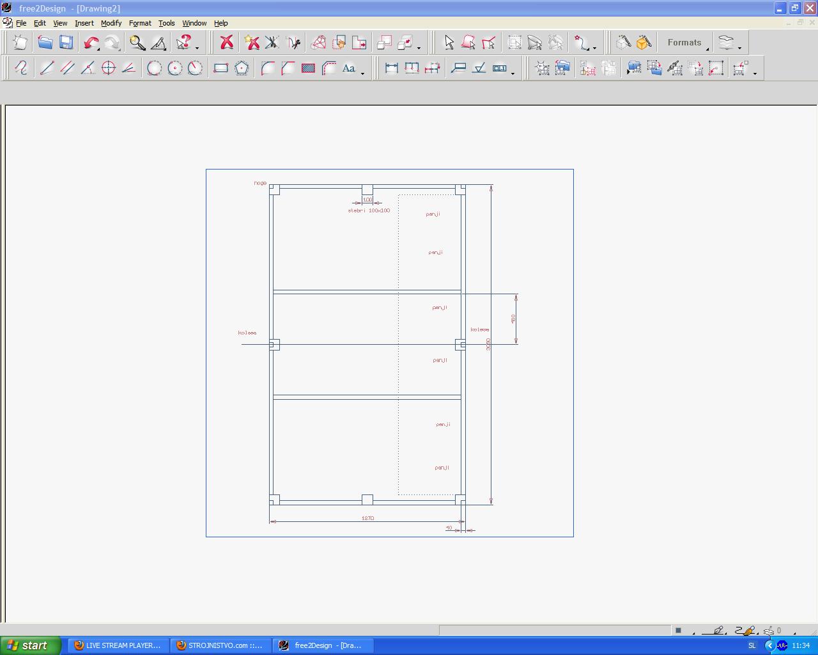Activate the zoom magnifier tool

click(x=137, y=43)
